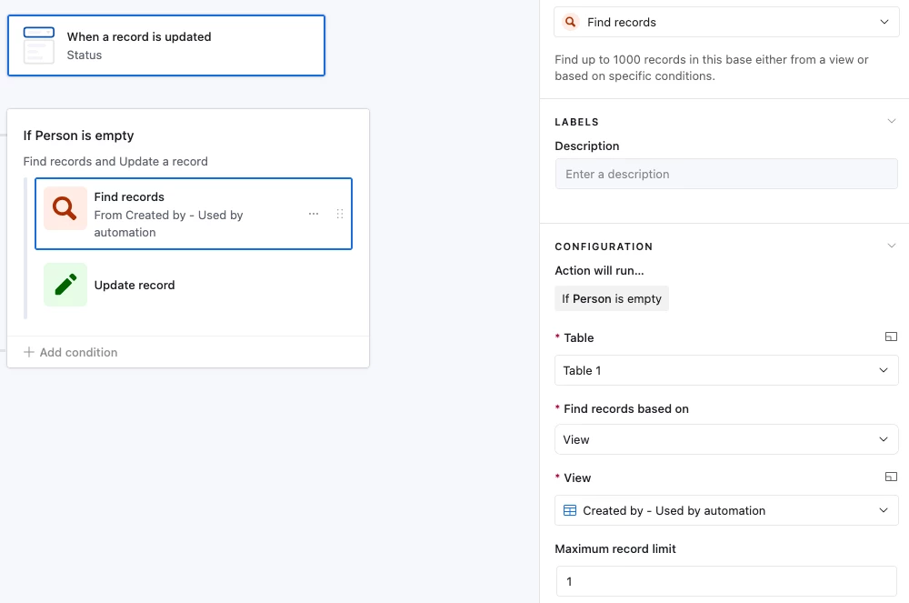Click the If Person is empty chip

coord(612,298)
